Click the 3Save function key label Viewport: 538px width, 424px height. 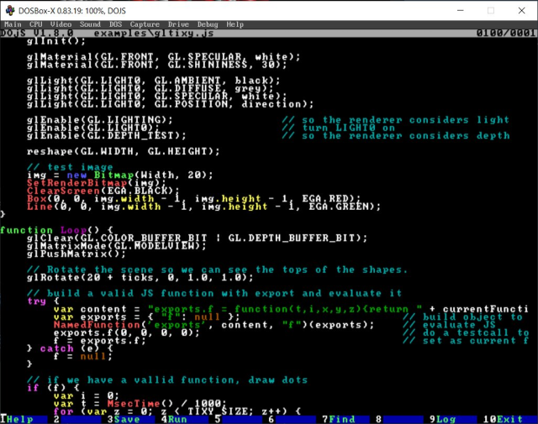click(125, 418)
